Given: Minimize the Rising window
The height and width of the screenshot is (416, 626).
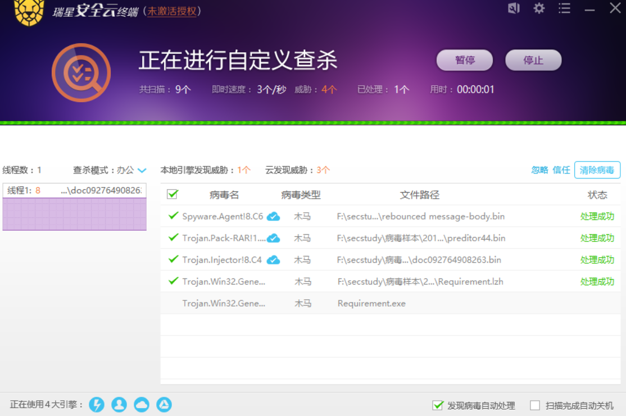Looking at the screenshot, I should [589, 9].
